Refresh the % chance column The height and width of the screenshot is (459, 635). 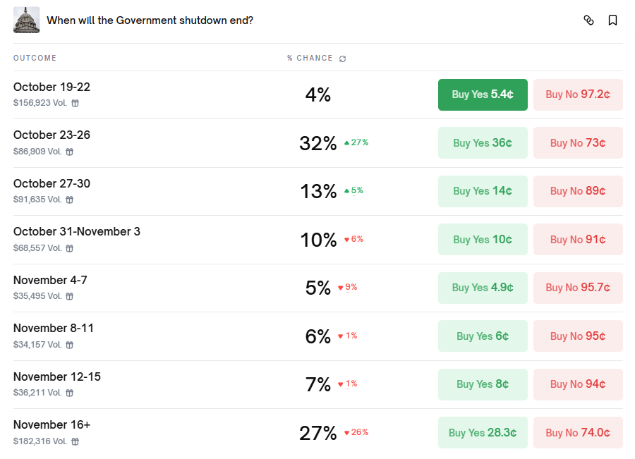click(343, 59)
